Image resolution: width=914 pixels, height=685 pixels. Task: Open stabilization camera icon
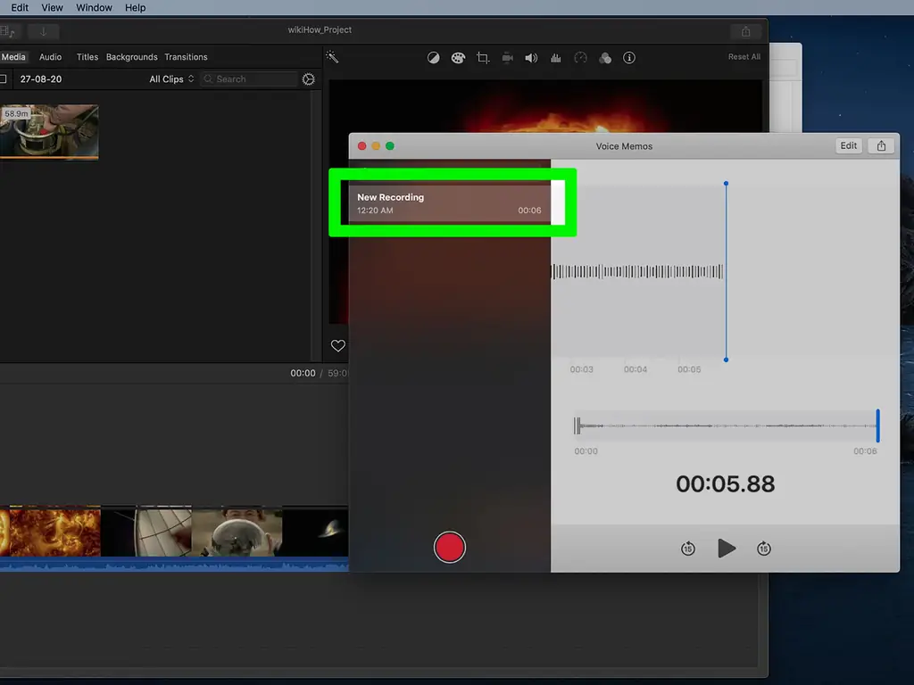(x=507, y=58)
